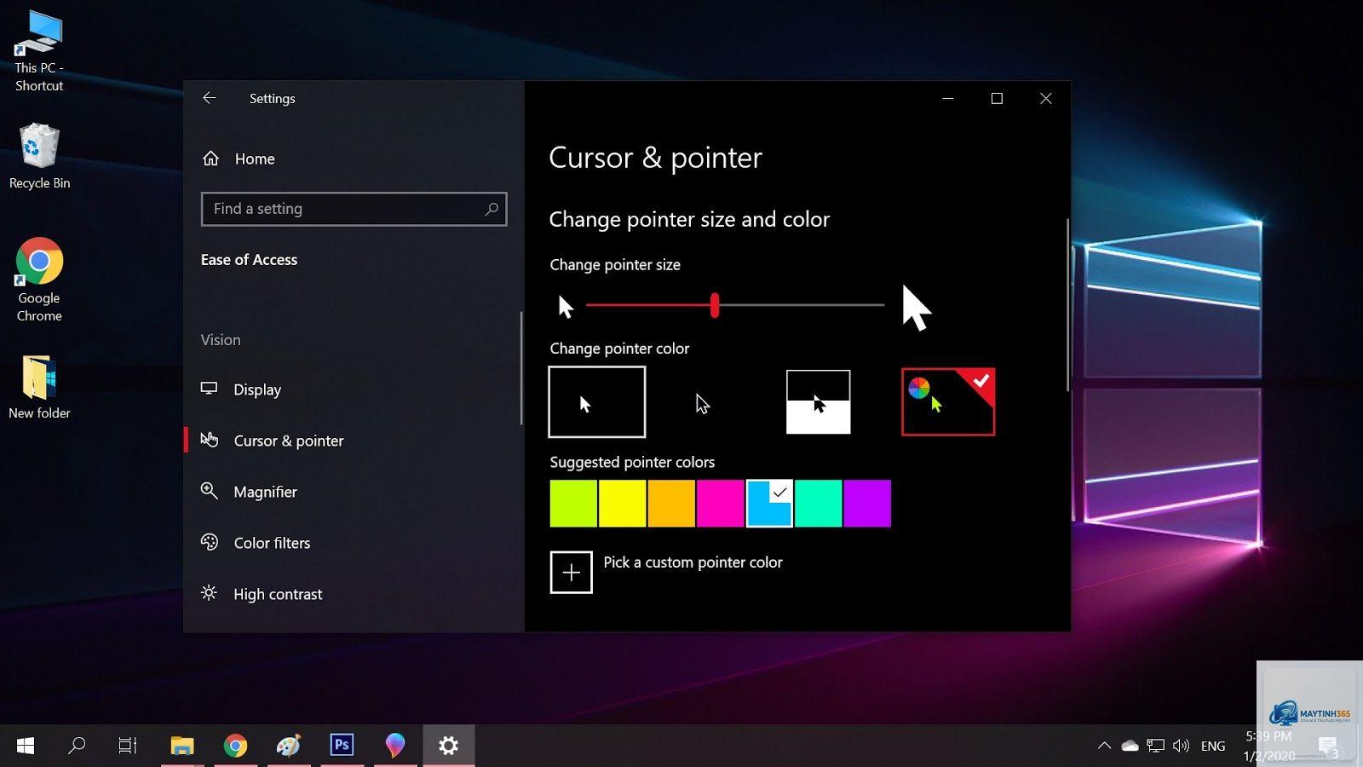Open the taskbar clock and date
Viewport: 1363px width, 767px height.
(1269, 746)
